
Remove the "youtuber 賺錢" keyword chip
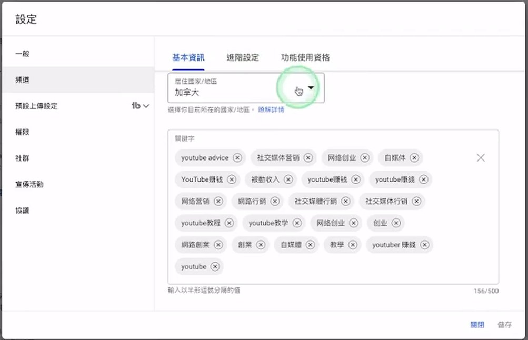pos(425,245)
